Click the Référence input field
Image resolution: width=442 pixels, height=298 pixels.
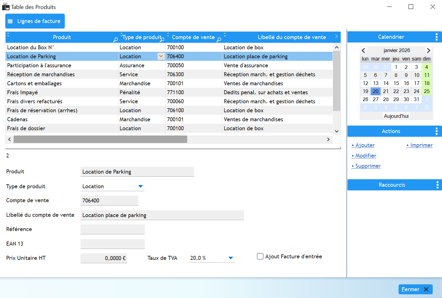[x=113, y=229]
